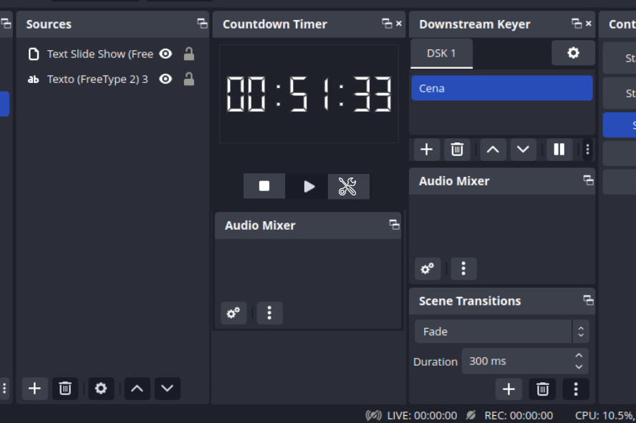636x423 pixels.
Task: Move Downstream Keyer scene down
Action: [524, 150]
